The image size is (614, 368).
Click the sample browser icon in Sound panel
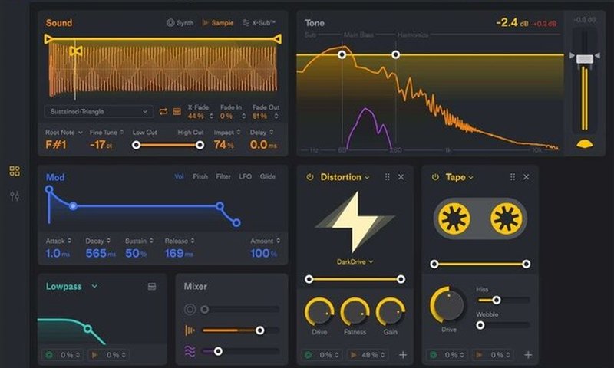[177, 112]
